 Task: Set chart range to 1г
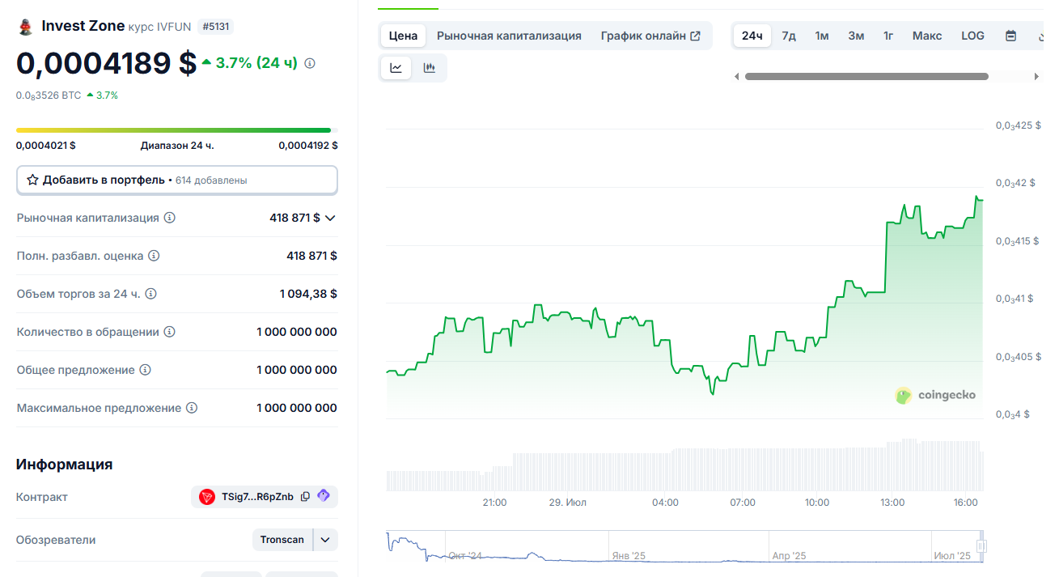pos(888,36)
